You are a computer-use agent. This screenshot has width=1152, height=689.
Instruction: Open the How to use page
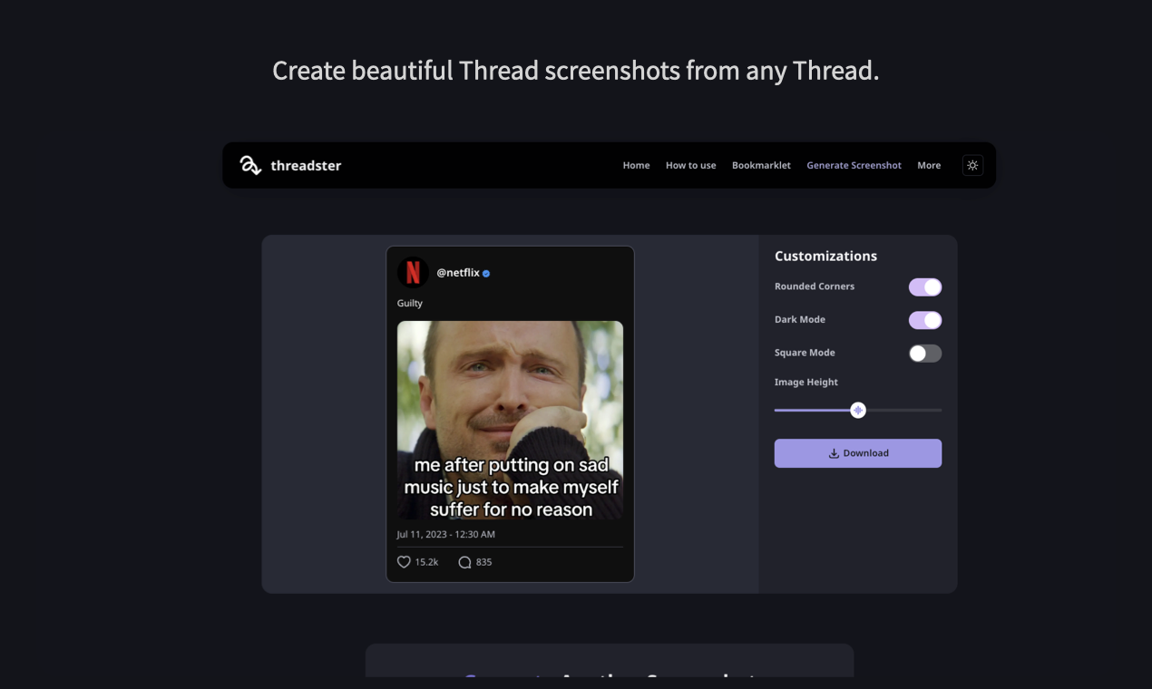[x=690, y=165]
